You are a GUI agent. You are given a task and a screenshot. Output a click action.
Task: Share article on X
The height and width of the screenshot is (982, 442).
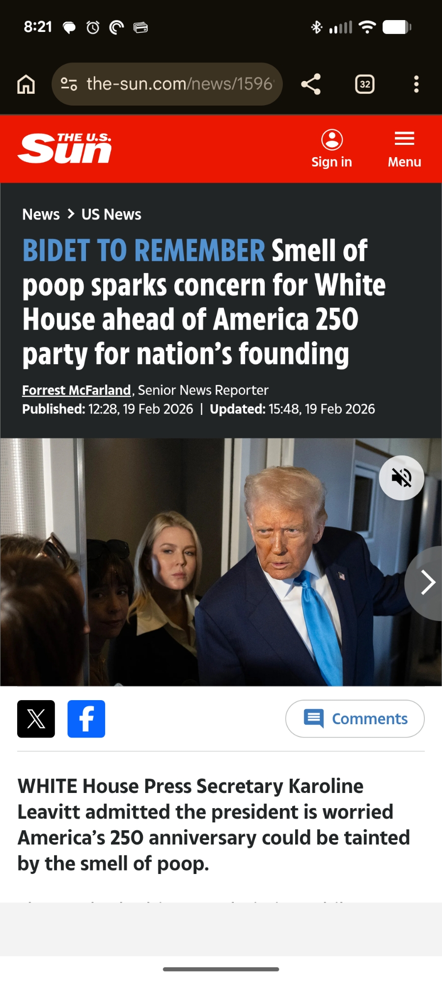tap(36, 719)
